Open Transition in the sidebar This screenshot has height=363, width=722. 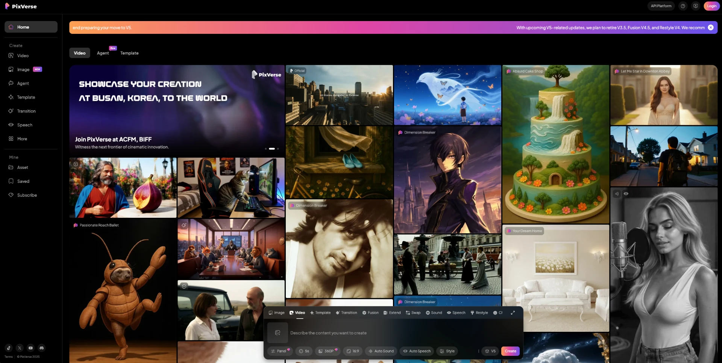tap(31, 111)
